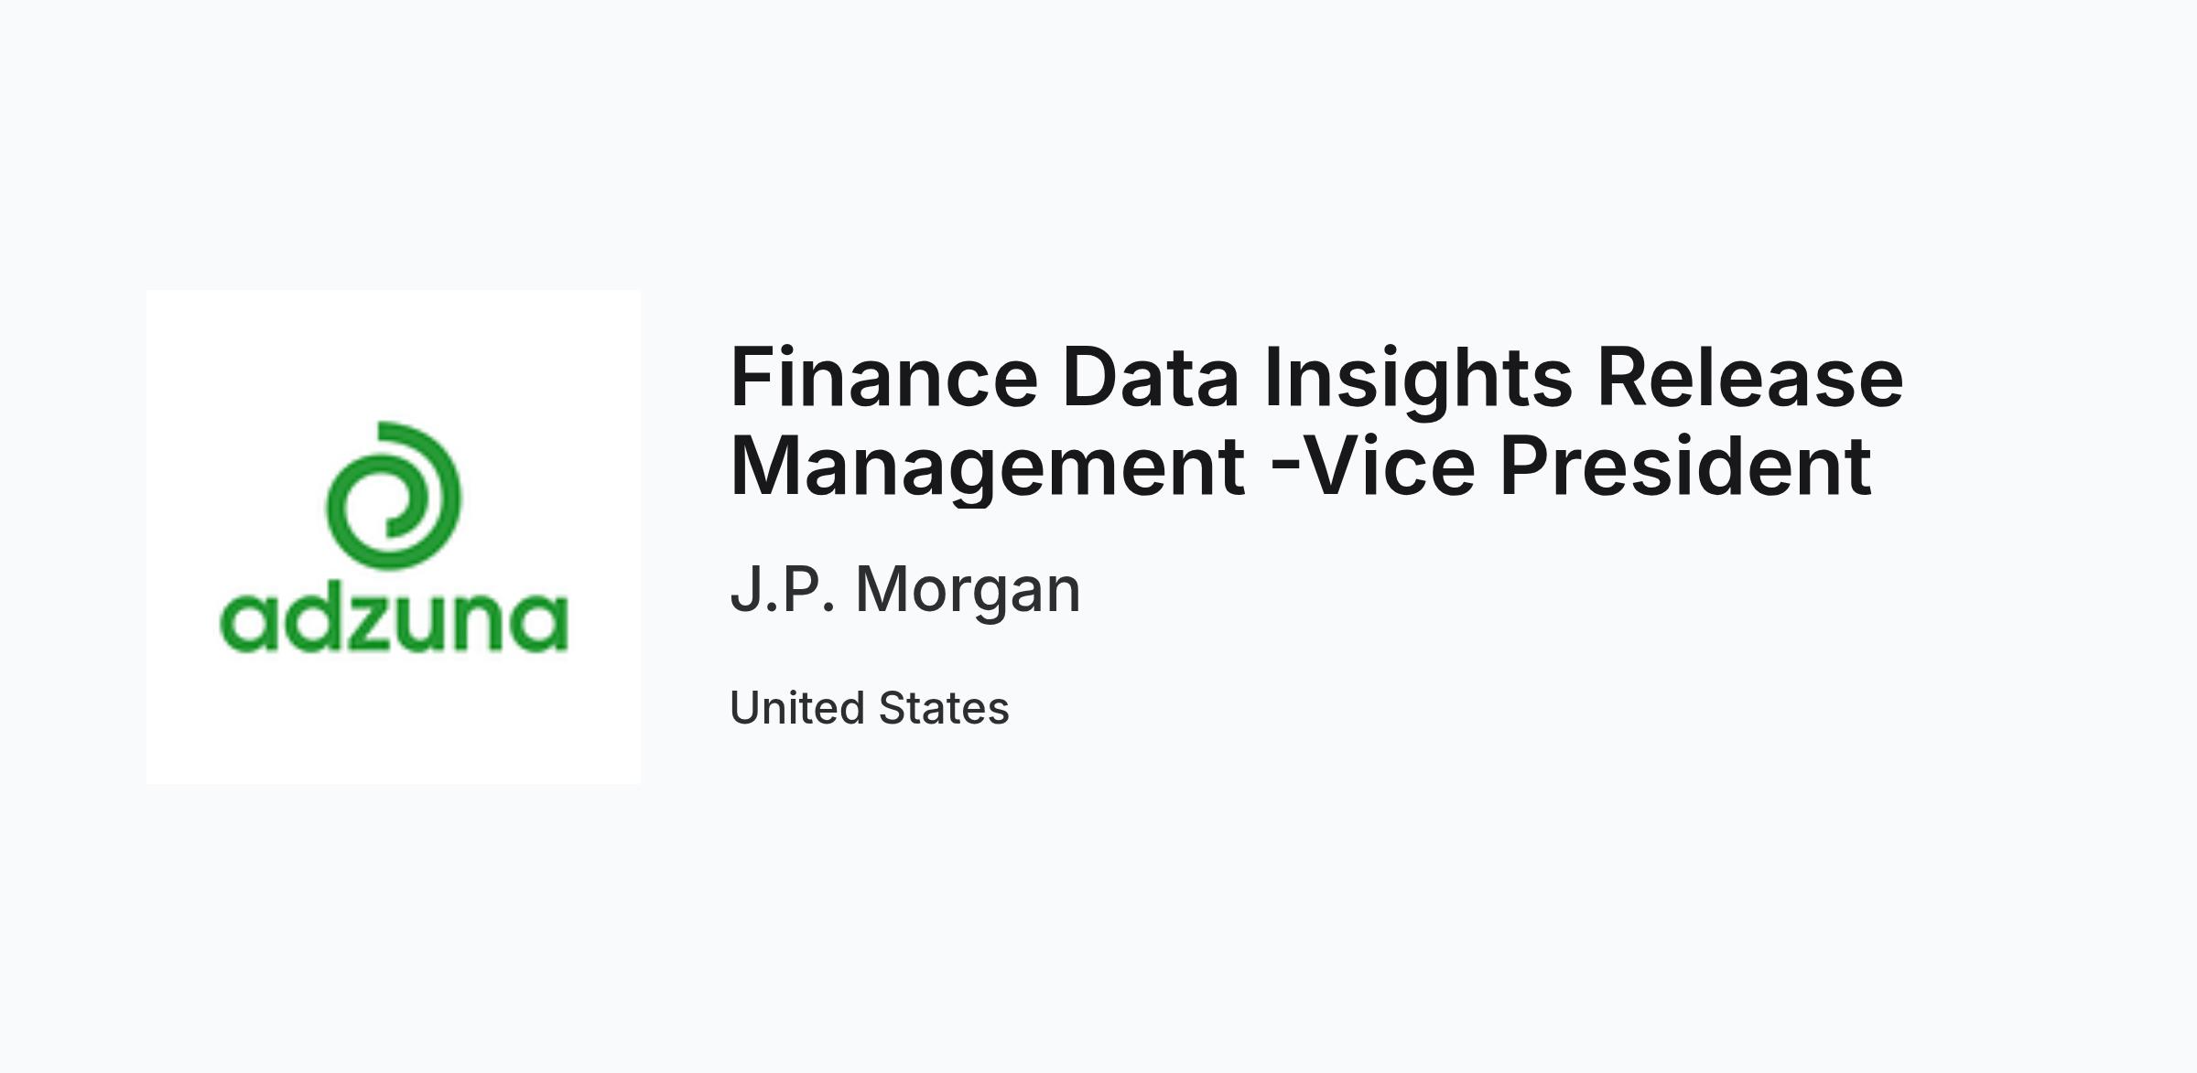Select the United States location text
The height and width of the screenshot is (1073, 2197).
click(870, 708)
